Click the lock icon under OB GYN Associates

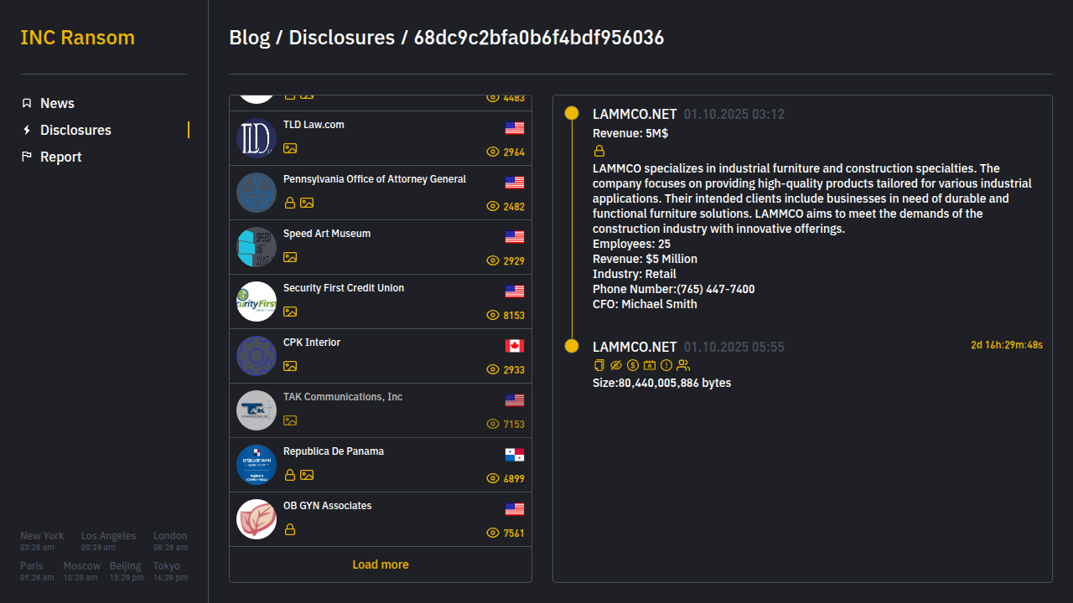tap(290, 529)
